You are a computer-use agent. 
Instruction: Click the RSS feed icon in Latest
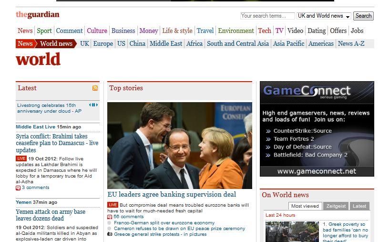(x=95, y=88)
